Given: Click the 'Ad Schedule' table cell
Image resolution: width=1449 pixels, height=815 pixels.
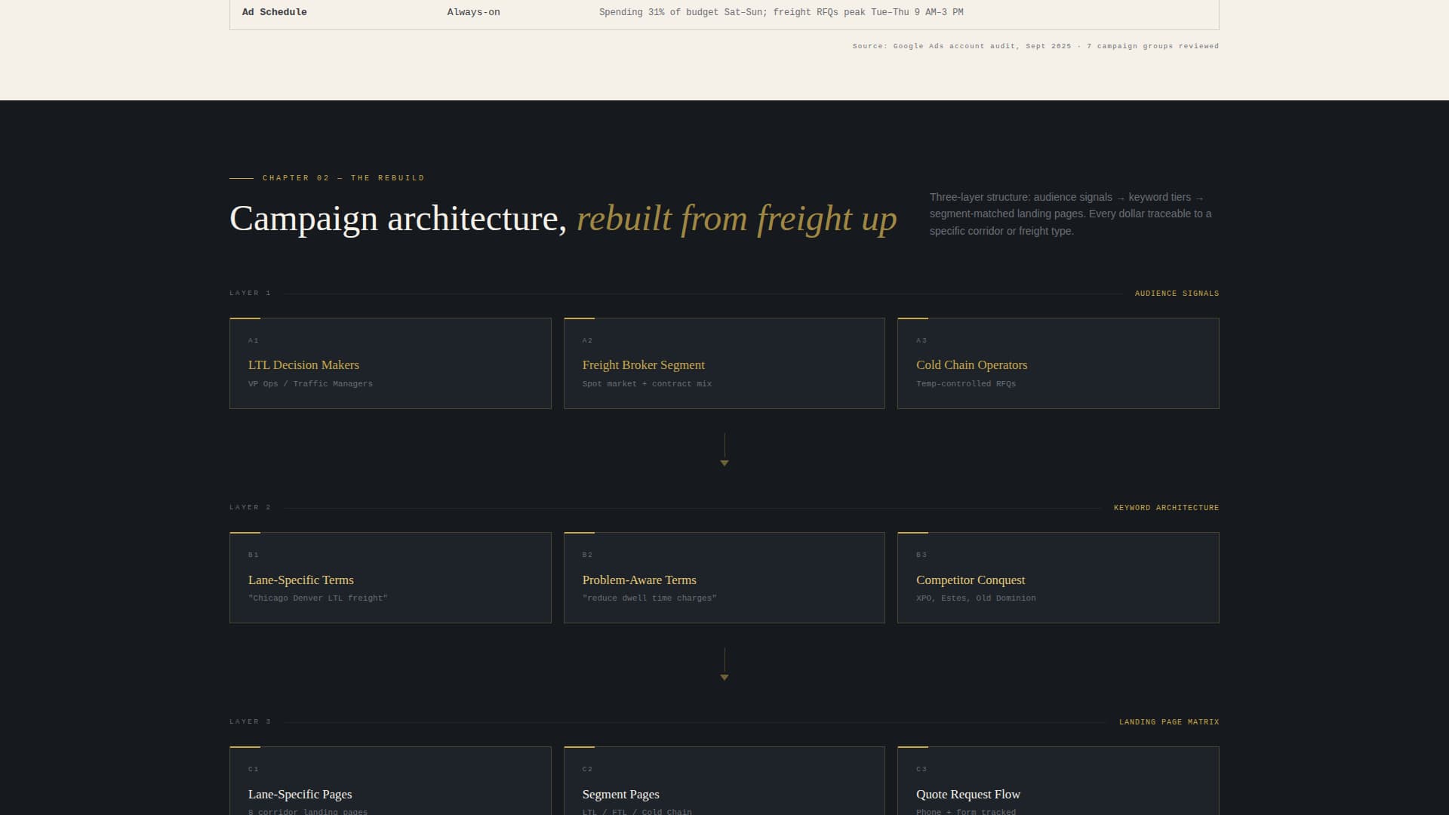Looking at the screenshot, I should coord(275,12).
